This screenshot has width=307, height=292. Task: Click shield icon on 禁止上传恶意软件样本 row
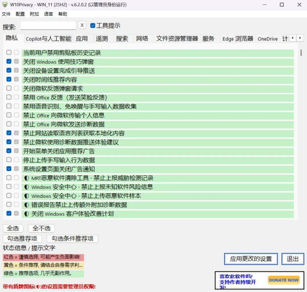point(26,196)
